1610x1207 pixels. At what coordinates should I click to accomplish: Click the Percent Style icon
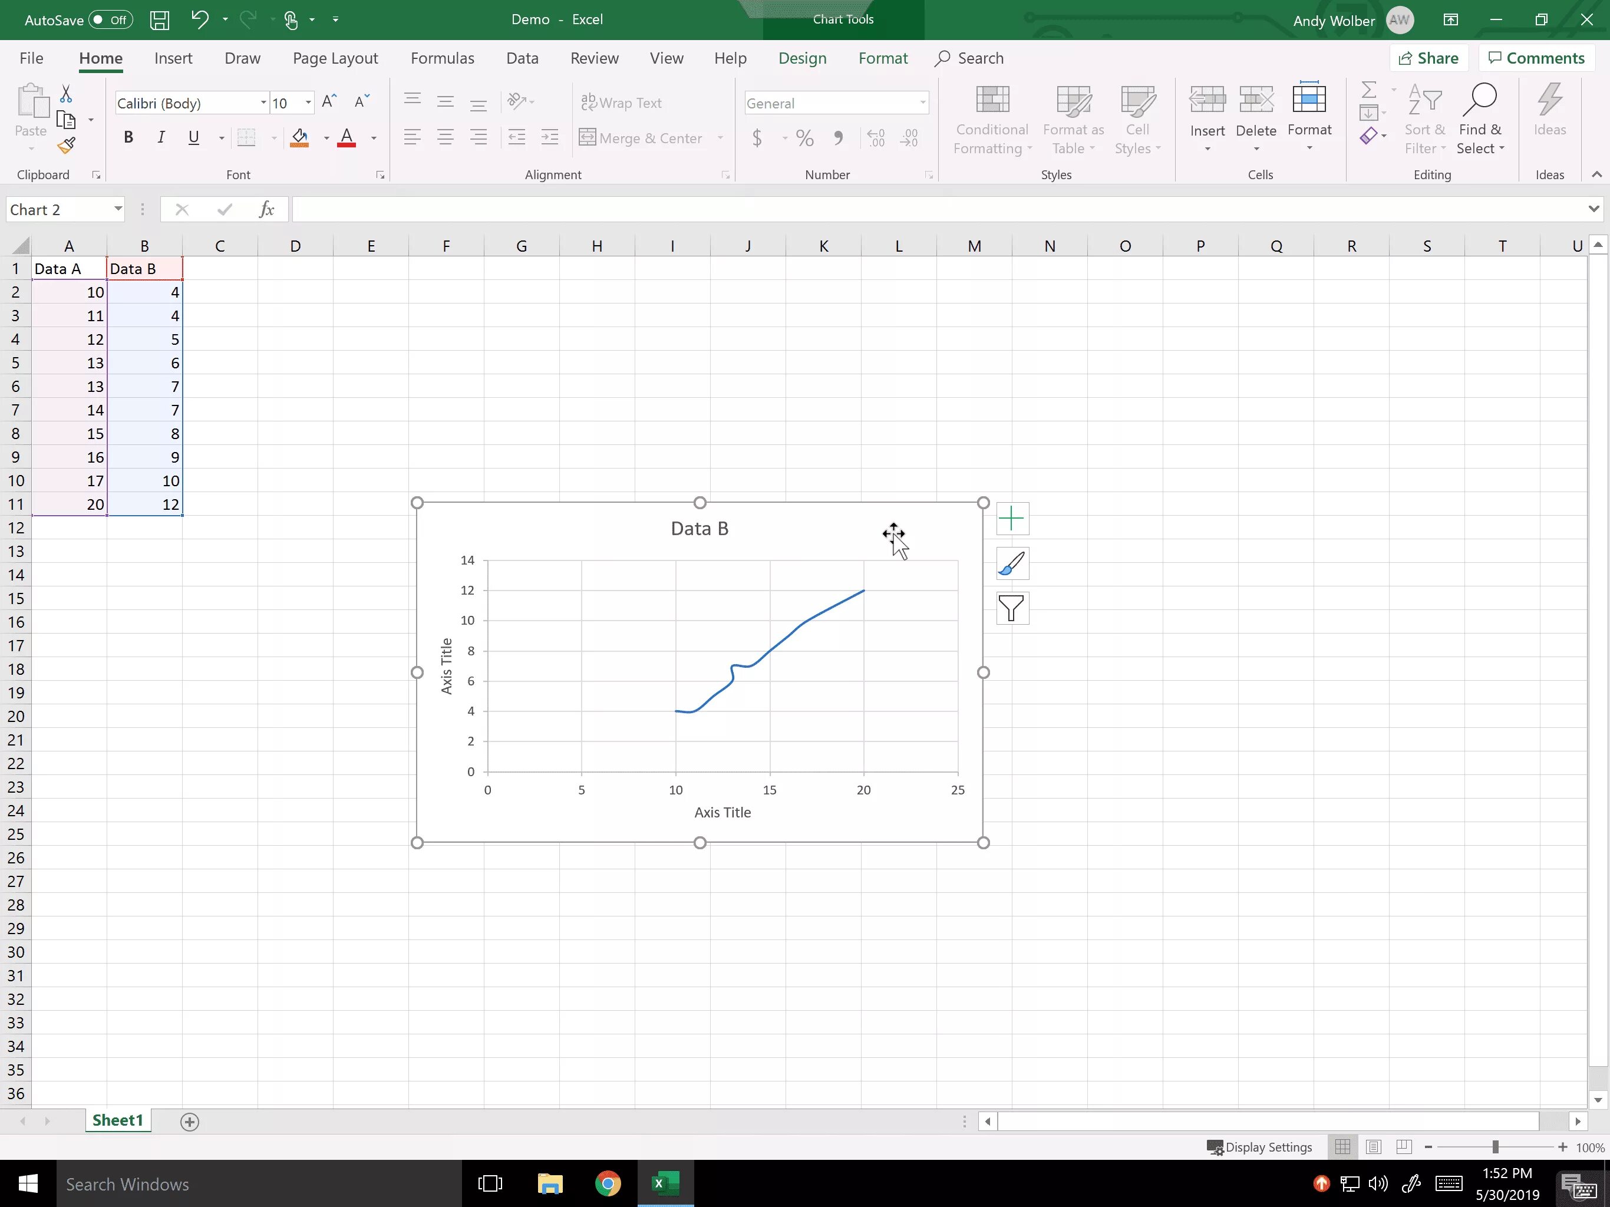coord(804,137)
